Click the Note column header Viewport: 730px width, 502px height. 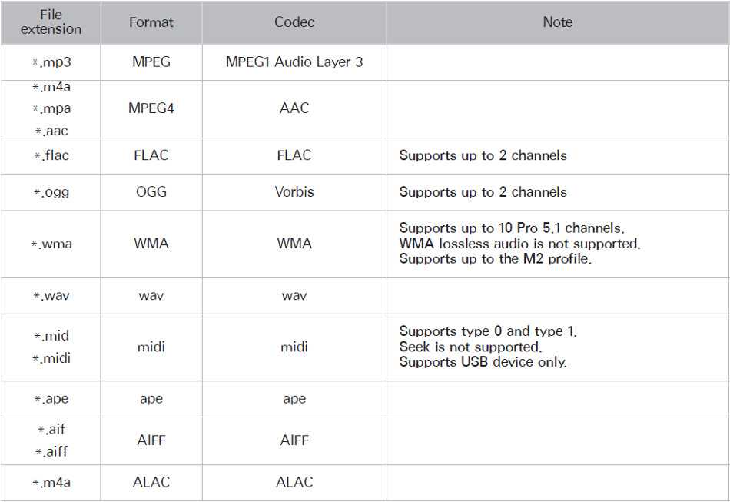point(558,22)
